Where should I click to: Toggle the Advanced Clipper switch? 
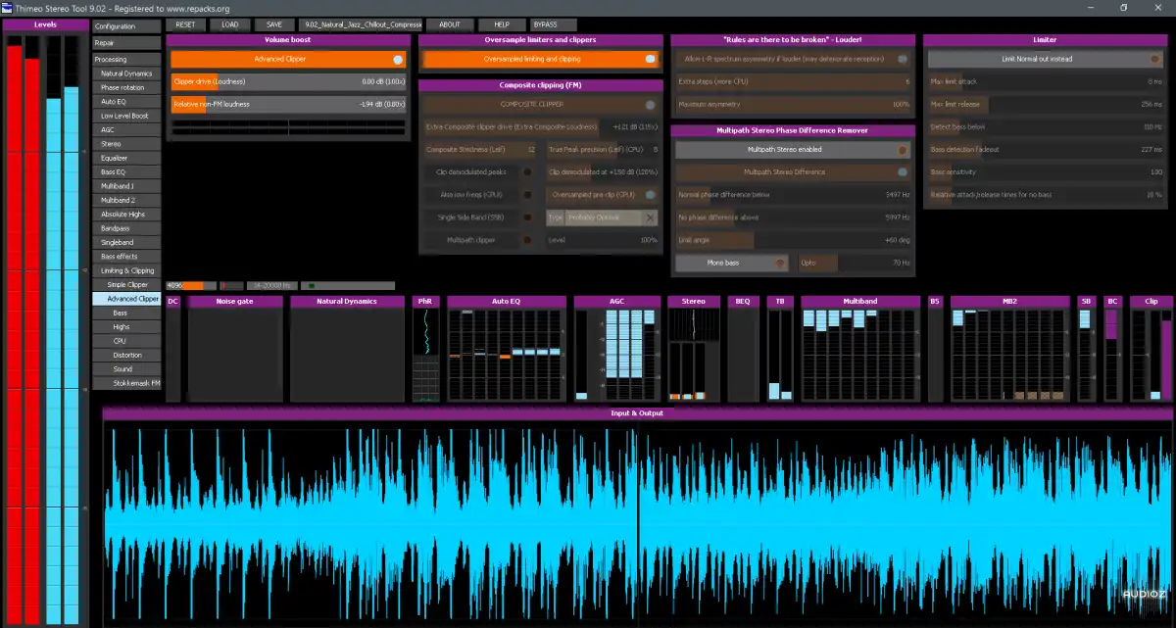coord(397,59)
